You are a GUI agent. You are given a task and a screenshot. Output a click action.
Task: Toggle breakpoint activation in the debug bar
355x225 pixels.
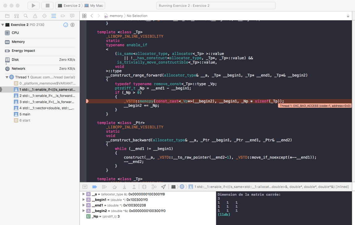(x=95, y=187)
